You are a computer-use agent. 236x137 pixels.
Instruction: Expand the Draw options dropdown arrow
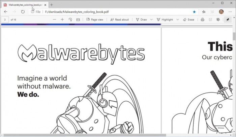coord(151,20)
